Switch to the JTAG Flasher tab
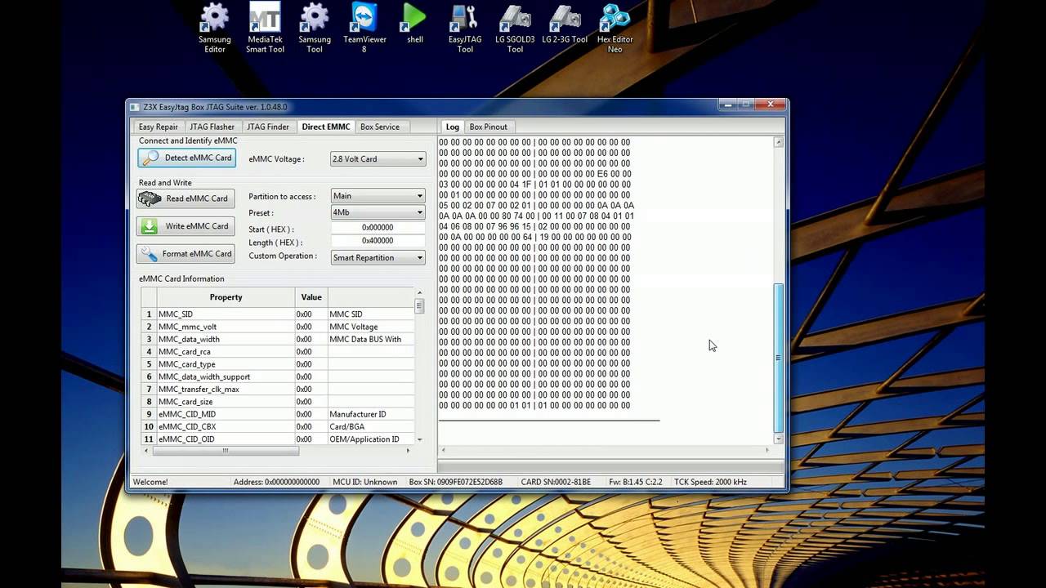Viewport: 1046px width, 588px height. (x=212, y=127)
